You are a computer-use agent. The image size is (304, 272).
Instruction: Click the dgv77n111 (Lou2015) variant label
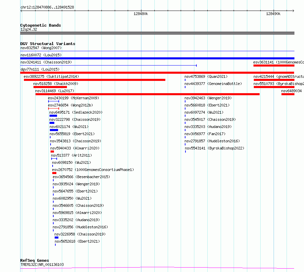pos(40,69)
